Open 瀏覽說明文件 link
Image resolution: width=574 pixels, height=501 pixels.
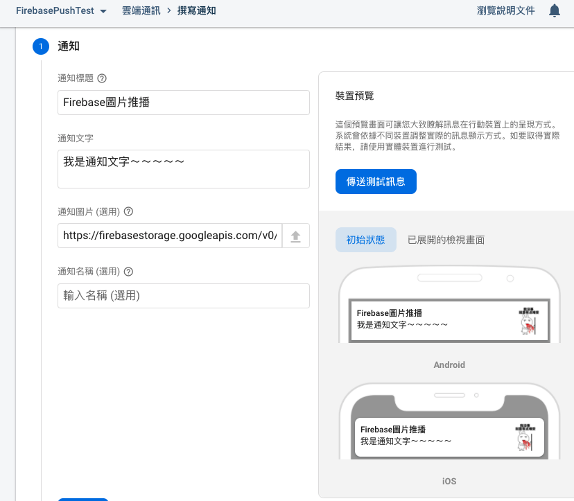click(505, 10)
